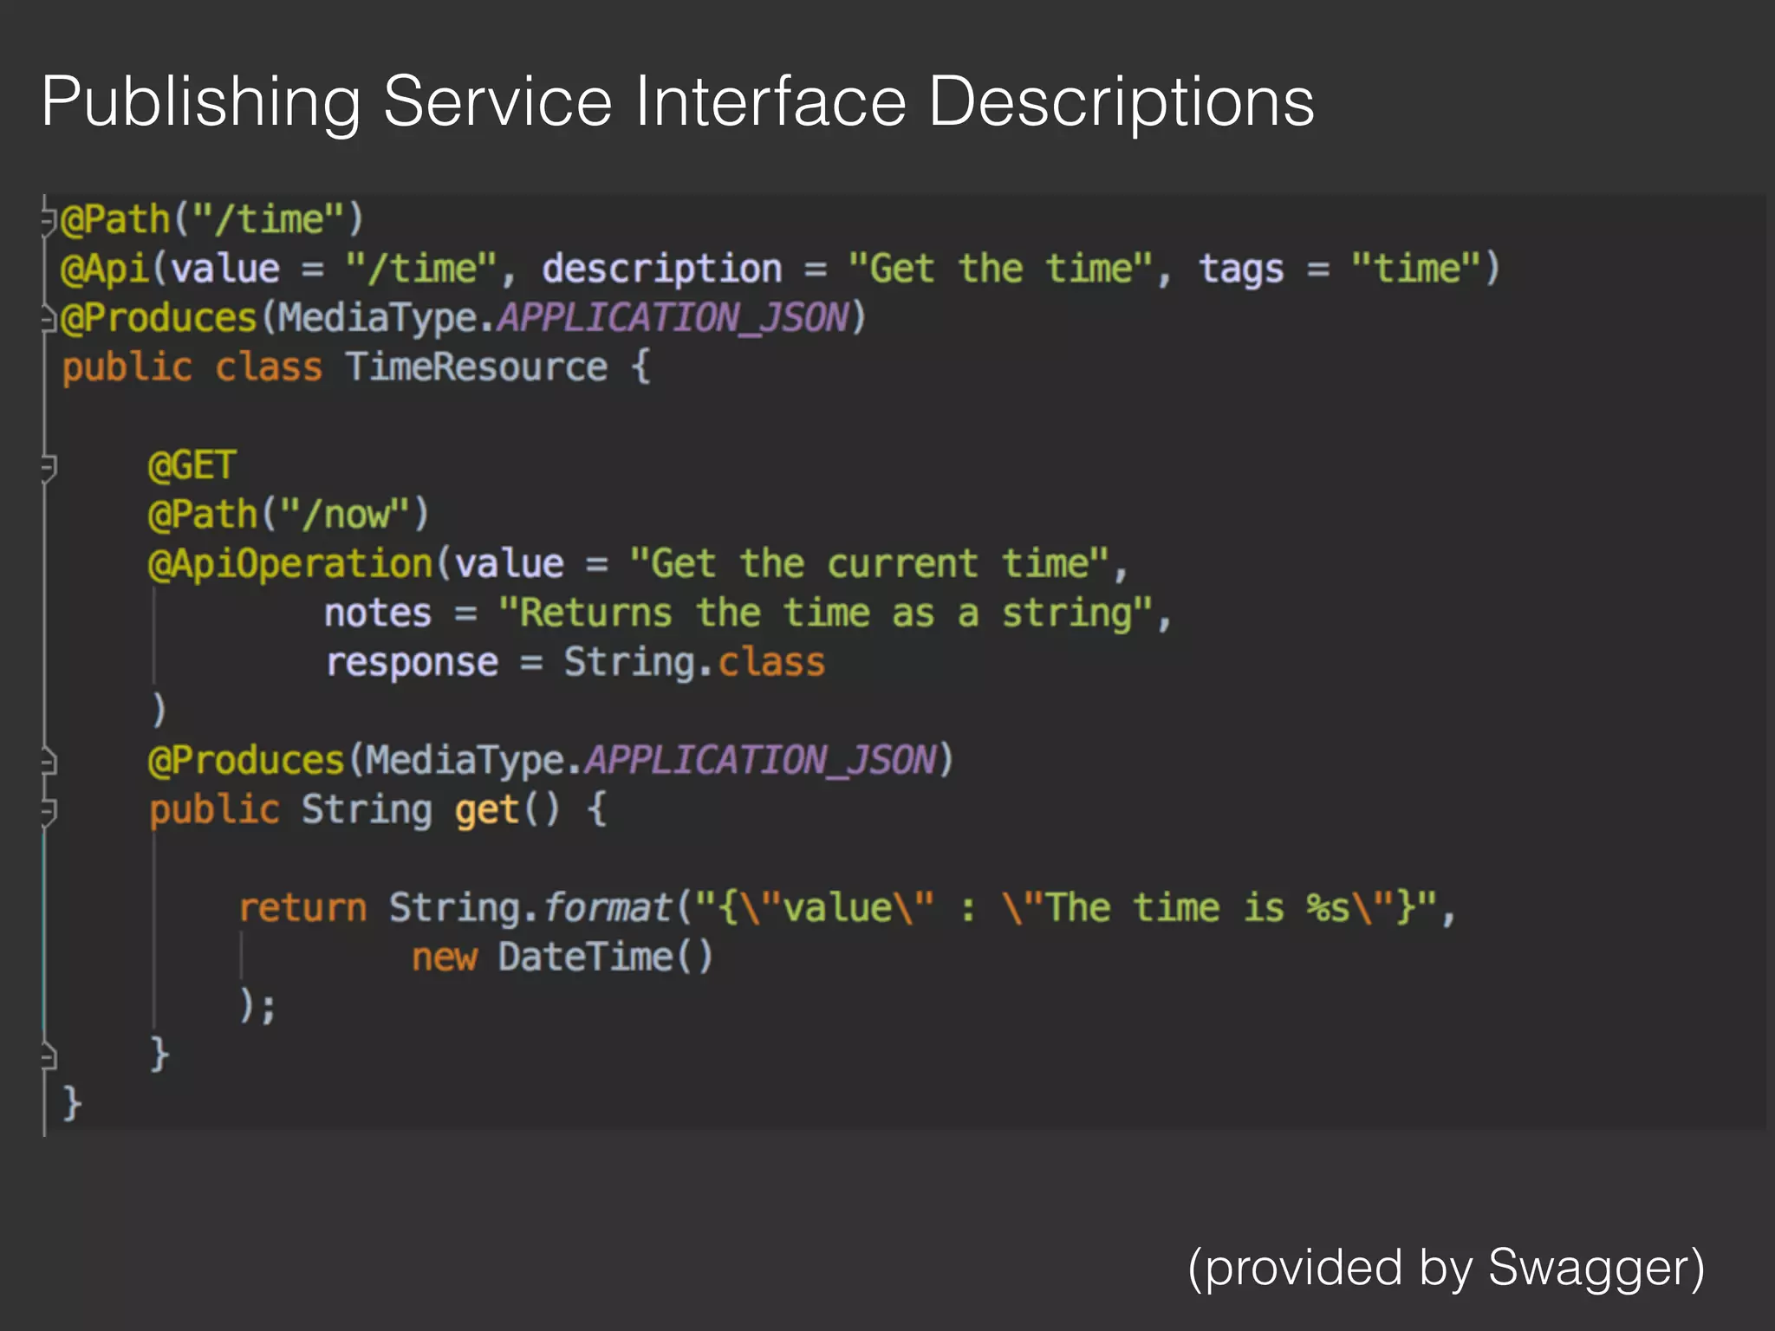This screenshot has width=1775, height=1331.
Task: Click the "Get the time" string literal
Action: 1001,268
